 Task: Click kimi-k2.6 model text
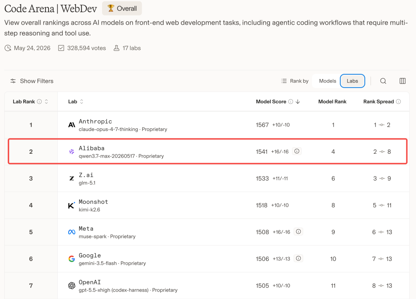pos(89,210)
